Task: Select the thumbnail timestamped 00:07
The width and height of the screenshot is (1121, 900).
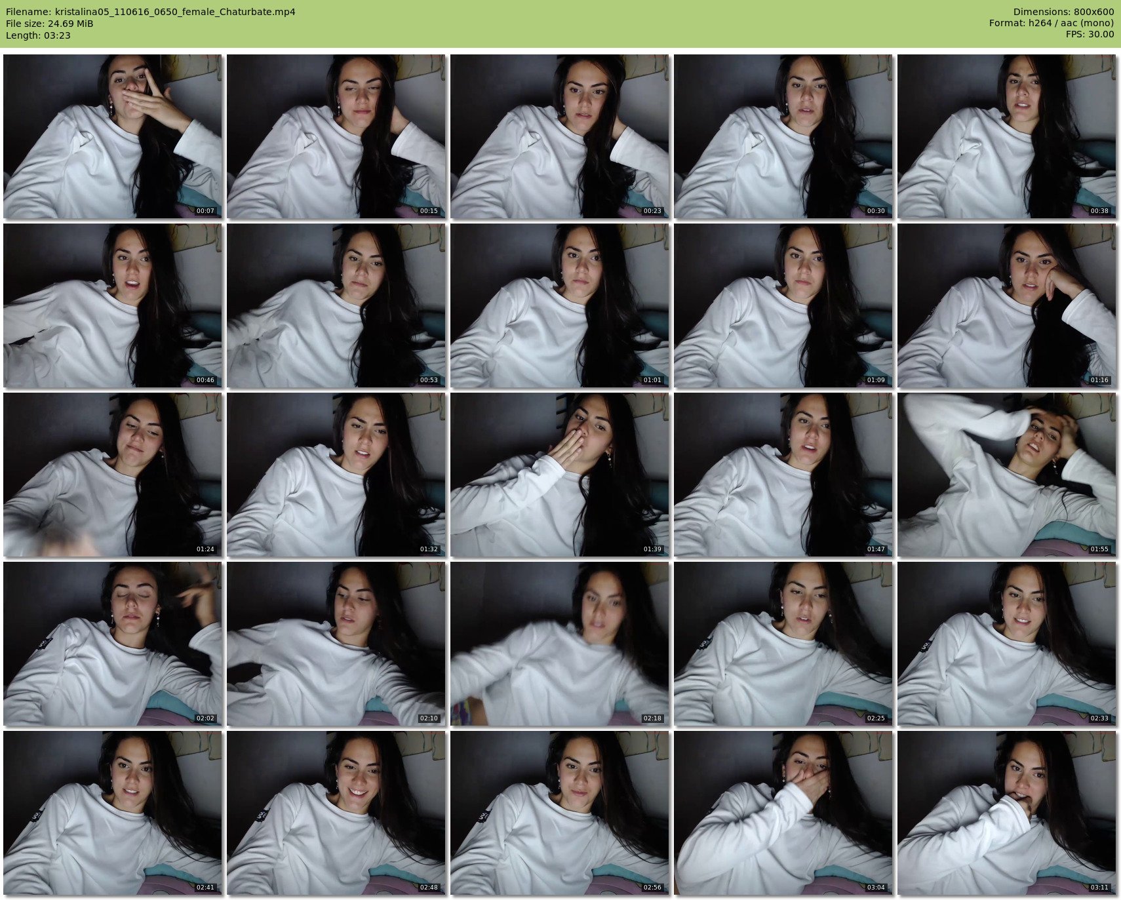Action: point(113,136)
